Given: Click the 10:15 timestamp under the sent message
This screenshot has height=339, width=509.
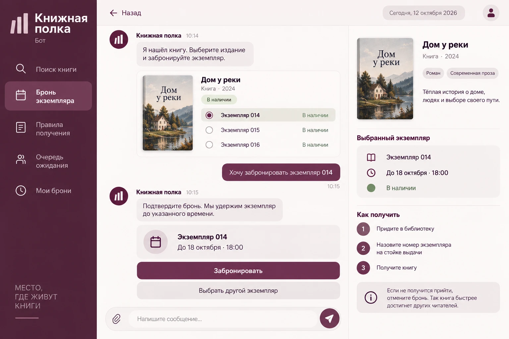Looking at the screenshot, I should point(333,186).
